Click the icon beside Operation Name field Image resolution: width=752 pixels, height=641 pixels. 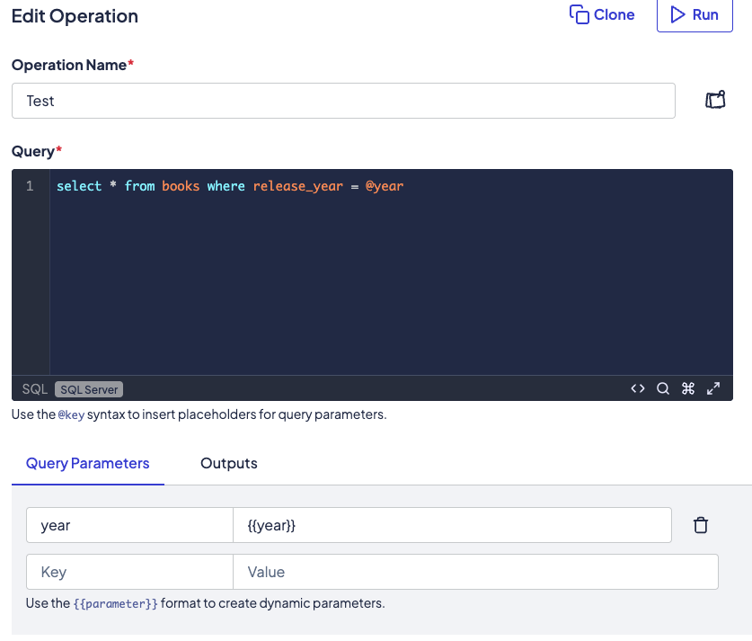click(x=715, y=100)
